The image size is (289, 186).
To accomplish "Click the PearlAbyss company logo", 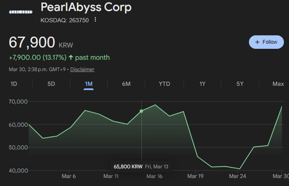I will pyautogui.click(x=21, y=12).
